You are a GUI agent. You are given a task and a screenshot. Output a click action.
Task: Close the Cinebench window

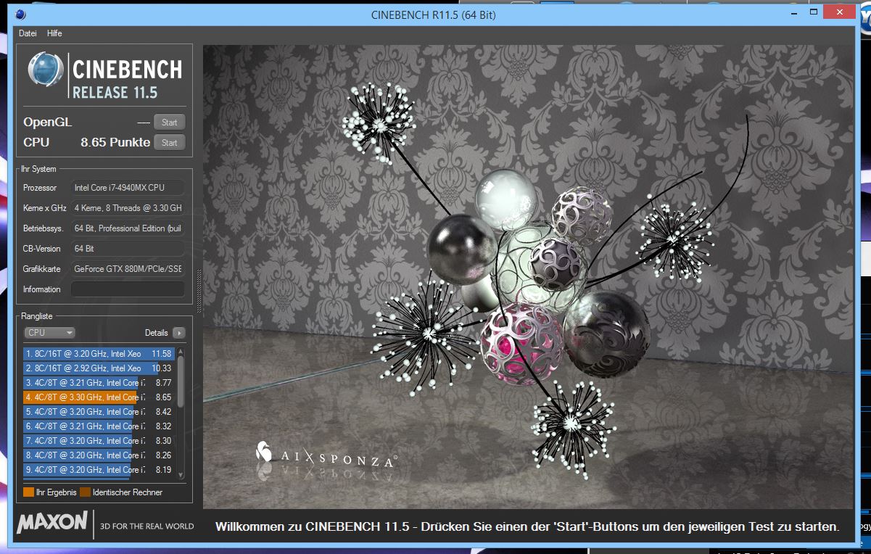[841, 12]
